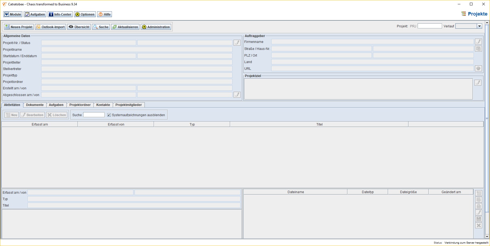
Task: Click the Neues Projekt button
Action: coord(19,27)
